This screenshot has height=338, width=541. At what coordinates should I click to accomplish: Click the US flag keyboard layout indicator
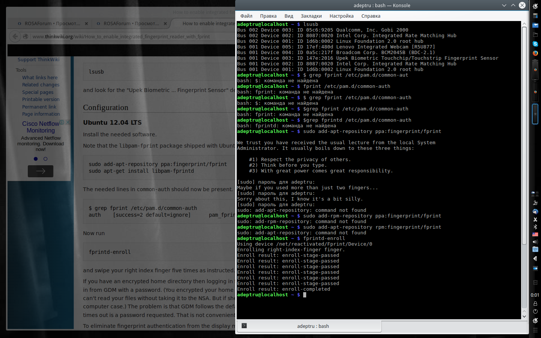point(535,234)
